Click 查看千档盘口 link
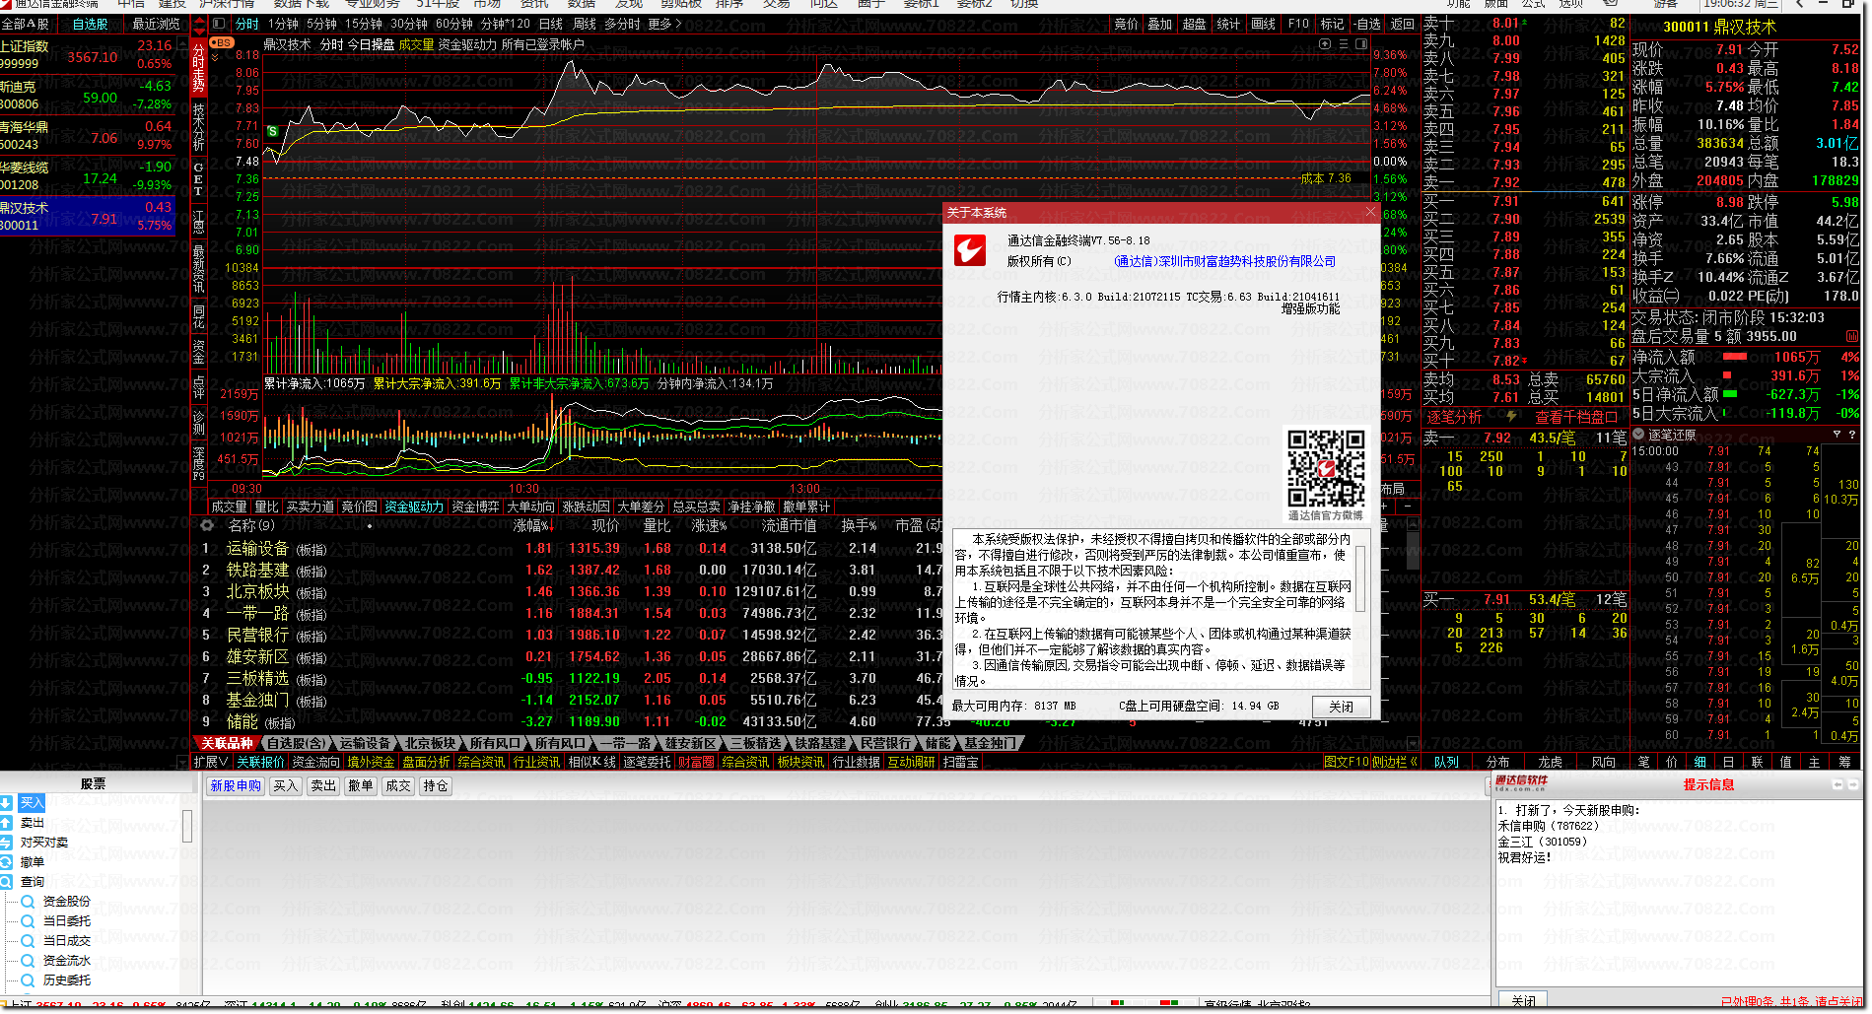This screenshot has height=1014, width=1872. tap(1575, 417)
